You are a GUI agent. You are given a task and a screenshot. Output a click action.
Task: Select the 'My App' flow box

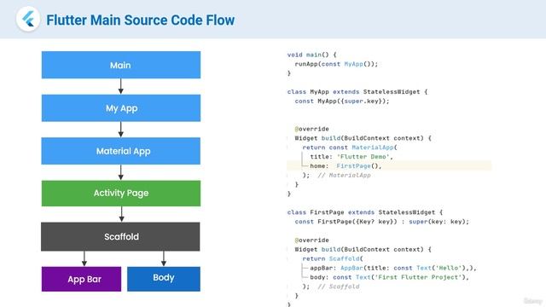[x=121, y=108]
